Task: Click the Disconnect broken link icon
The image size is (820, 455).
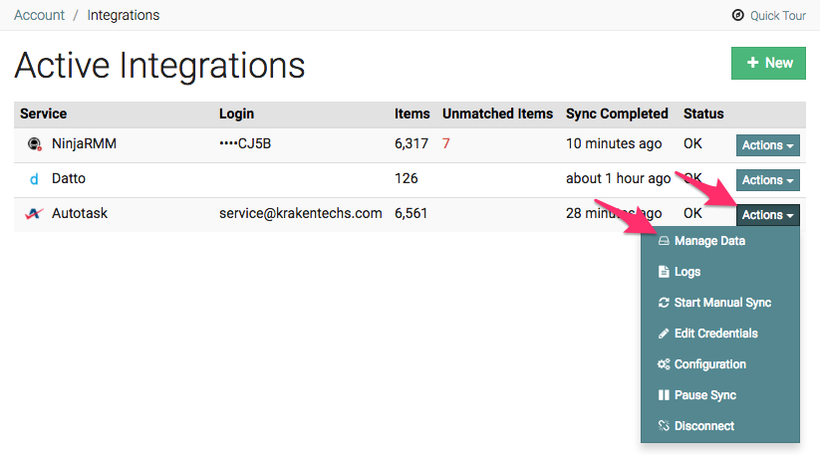Action: click(x=664, y=426)
